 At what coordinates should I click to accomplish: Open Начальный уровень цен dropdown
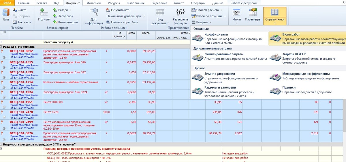(125, 16)
